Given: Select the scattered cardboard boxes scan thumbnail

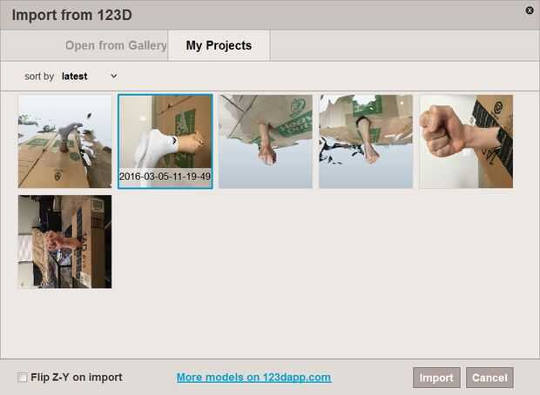Looking at the screenshot, I should (64, 142).
